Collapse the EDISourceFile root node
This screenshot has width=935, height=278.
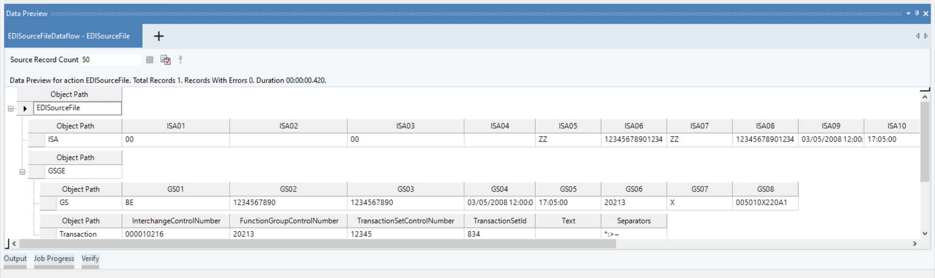coord(11,109)
